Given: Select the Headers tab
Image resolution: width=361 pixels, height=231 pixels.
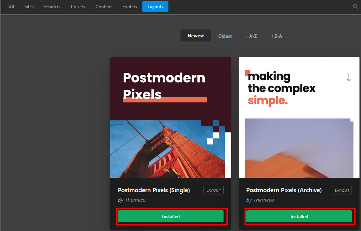Looking at the screenshot, I should (x=52, y=7).
